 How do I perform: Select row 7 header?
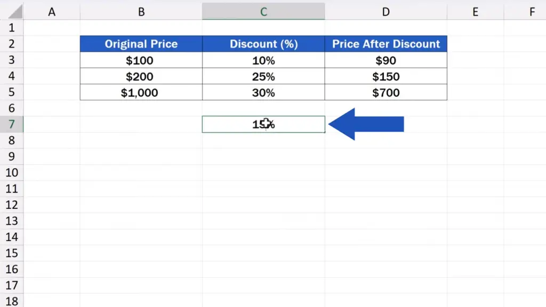(12, 124)
